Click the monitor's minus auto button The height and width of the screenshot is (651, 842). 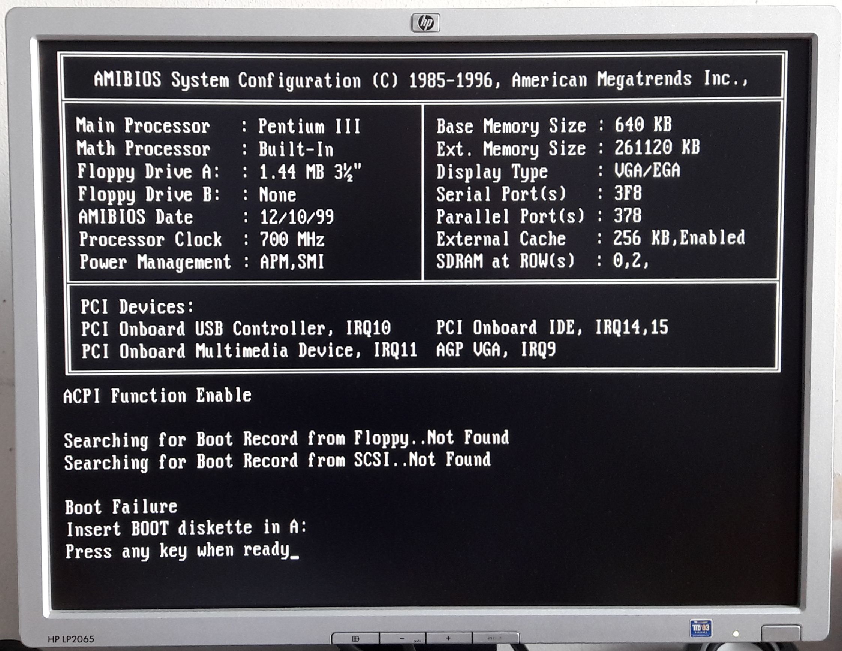[403, 638]
